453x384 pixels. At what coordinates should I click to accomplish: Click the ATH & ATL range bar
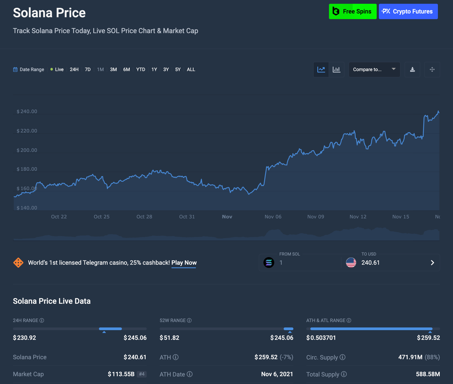point(373,329)
